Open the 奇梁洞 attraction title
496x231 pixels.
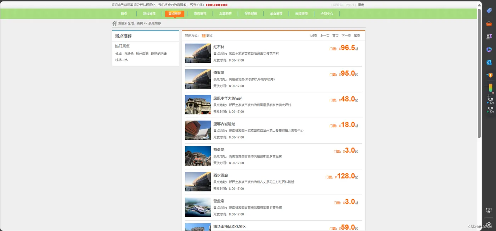tap(219, 73)
